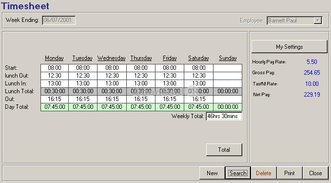The image size is (331, 183).
Task: Click the Hourly Pay Rate value
Action: click(312, 62)
